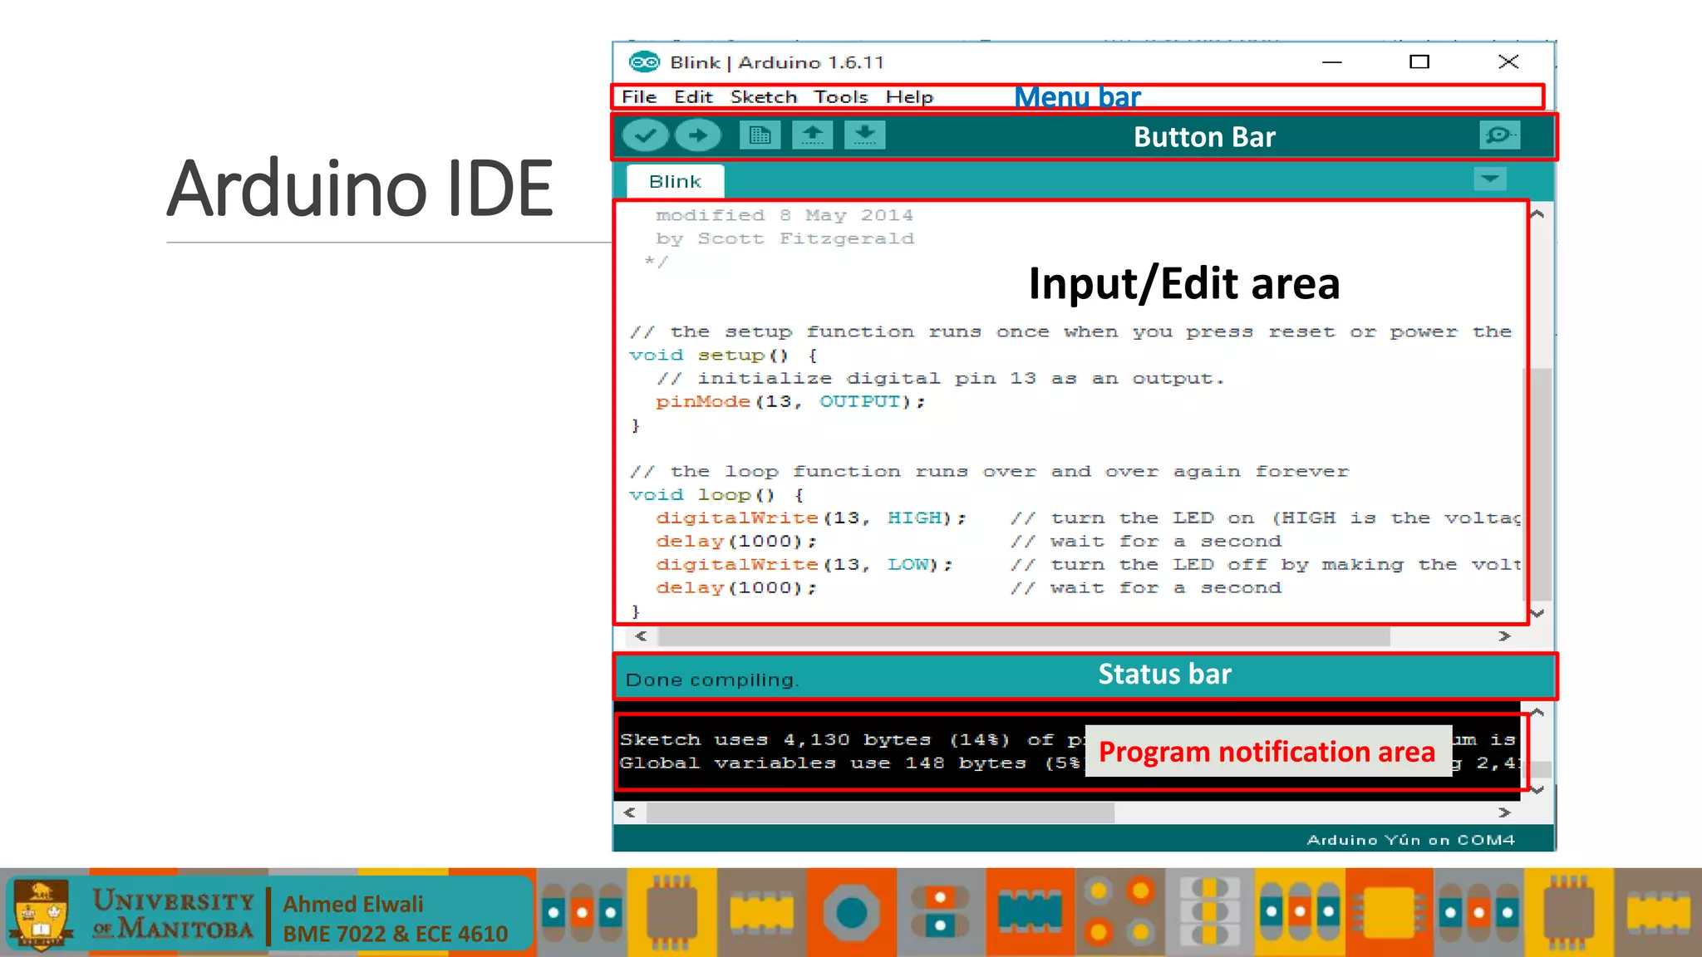Maximize the Arduino IDE window
1702x957 pixels.
(x=1419, y=62)
